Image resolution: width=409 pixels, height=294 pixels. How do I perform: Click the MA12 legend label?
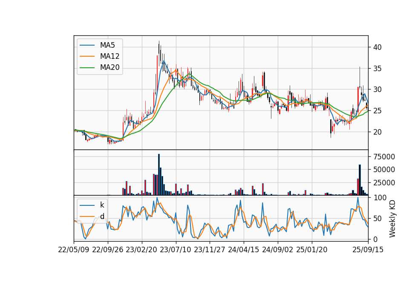tap(109, 56)
